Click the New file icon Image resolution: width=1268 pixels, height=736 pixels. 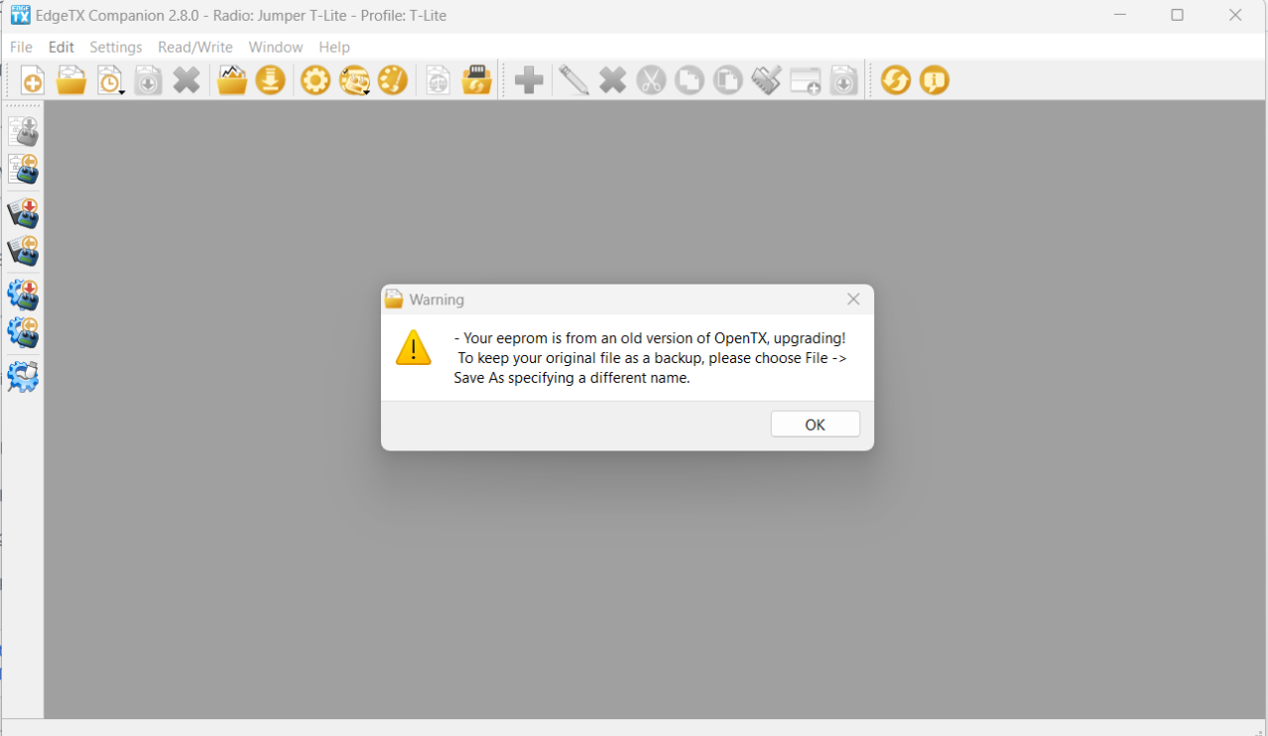33,80
